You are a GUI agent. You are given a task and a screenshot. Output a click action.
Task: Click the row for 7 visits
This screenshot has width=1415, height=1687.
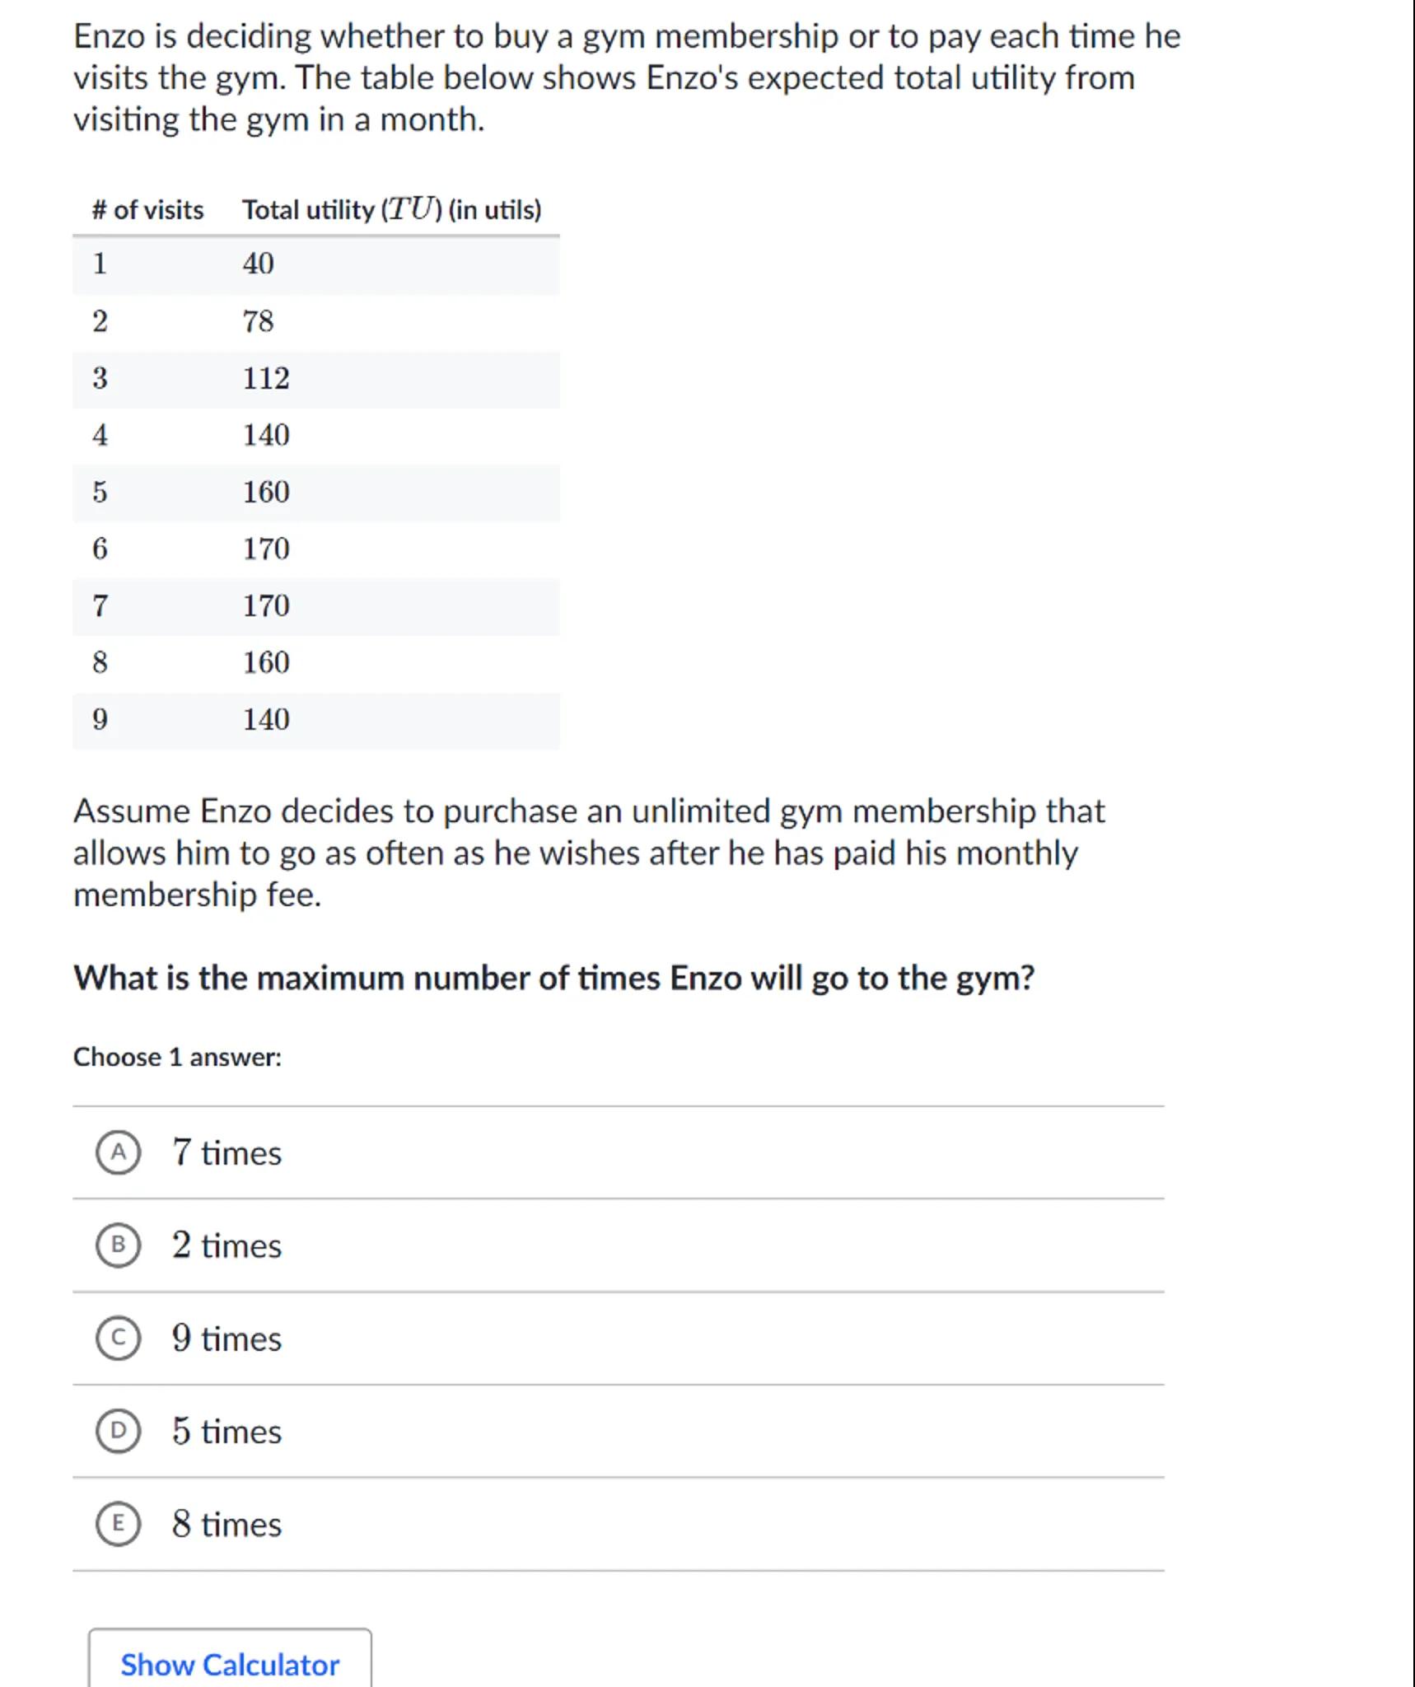tap(315, 606)
